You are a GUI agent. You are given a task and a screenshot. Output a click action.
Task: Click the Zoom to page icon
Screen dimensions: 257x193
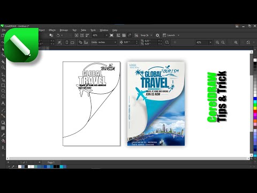coord(248,42)
